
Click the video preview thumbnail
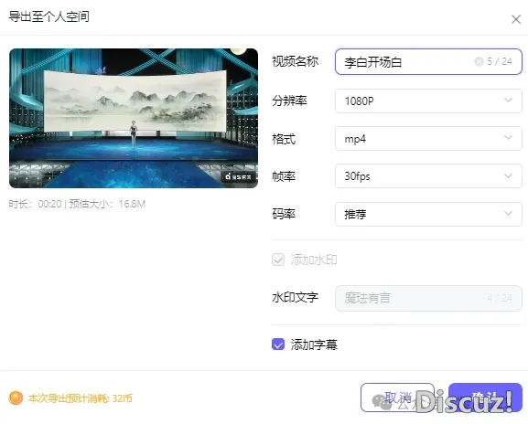[x=134, y=118]
